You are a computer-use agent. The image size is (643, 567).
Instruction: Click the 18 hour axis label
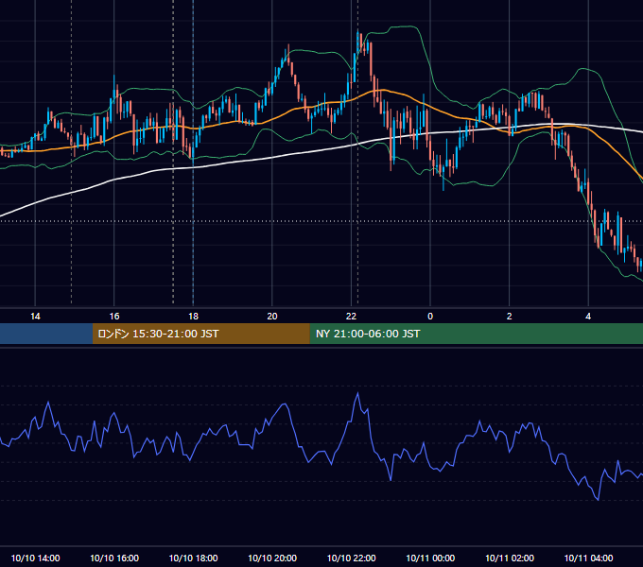pos(193,317)
